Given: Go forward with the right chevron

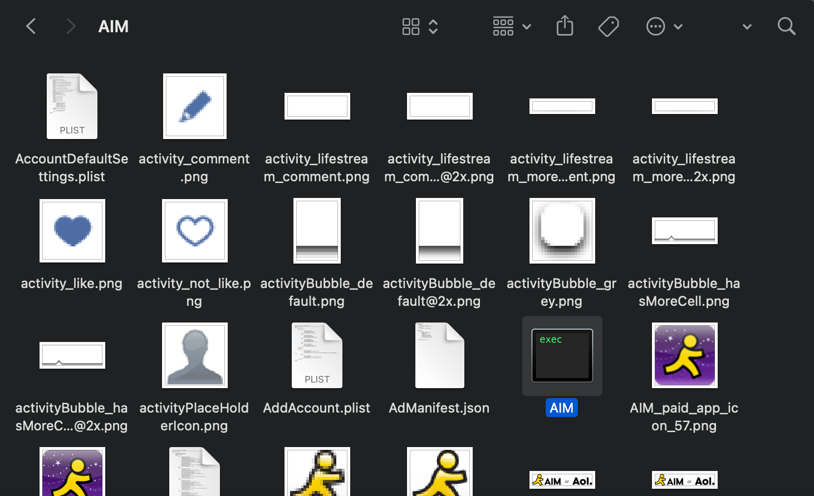Looking at the screenshot, I should 71,26.
